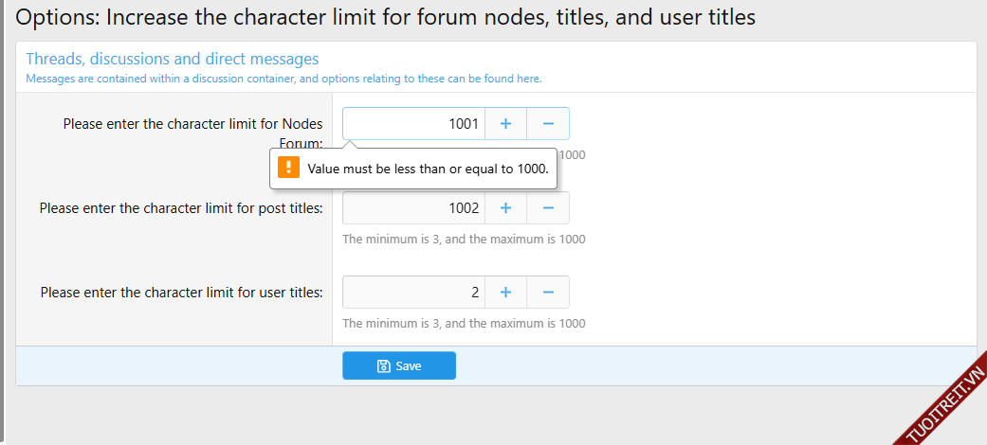Focus the Nodes Forum field showing 1001
The width and height of the screenshot is (987, 445).
coord(413,124)
